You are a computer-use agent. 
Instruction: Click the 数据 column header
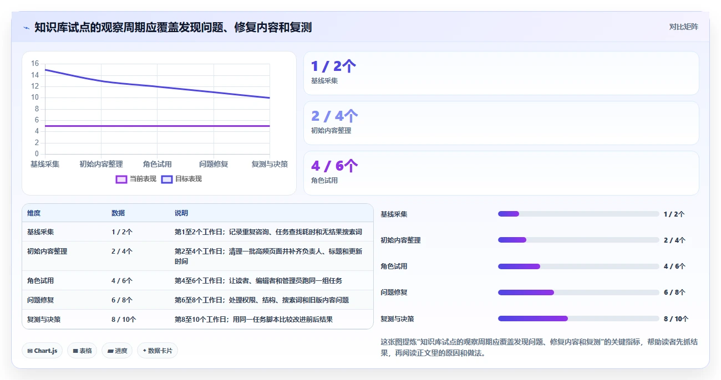[x=118, y=213]
